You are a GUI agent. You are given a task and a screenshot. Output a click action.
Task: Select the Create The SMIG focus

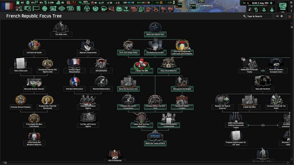pyautogui.click(x=142, y=66)
